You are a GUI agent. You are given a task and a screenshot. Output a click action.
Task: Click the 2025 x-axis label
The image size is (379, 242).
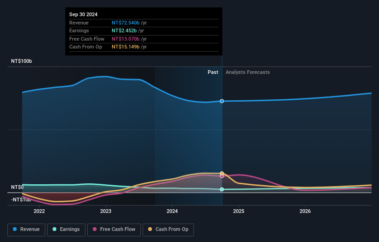[x=239, y=211]
